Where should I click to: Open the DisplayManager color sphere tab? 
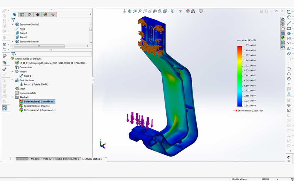click(x=45, y=14)
